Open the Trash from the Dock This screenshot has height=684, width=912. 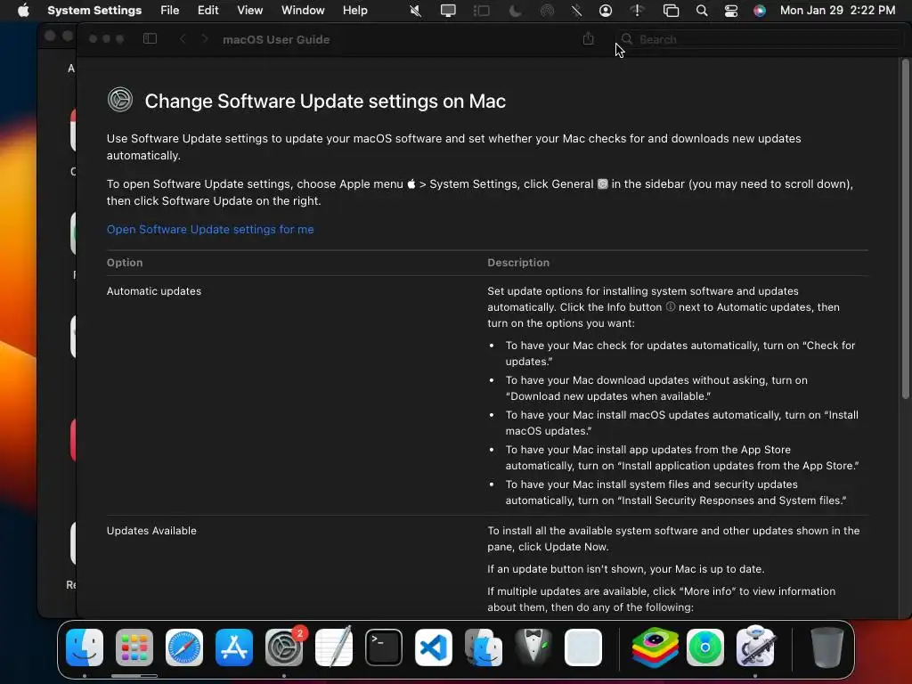pyautogui.click(x=826, y=647)
